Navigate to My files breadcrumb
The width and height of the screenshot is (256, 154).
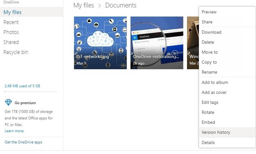click(84, 5)
